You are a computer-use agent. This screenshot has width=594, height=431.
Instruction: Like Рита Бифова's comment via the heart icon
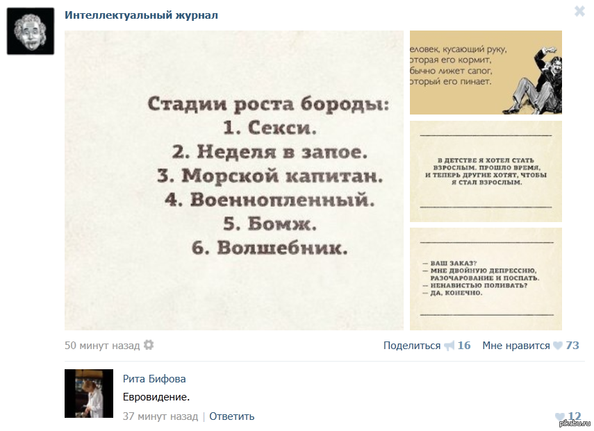coord(560,416)
